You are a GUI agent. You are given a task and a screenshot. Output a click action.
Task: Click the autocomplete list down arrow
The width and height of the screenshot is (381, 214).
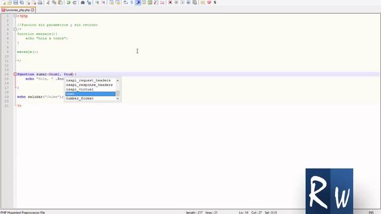118,99
